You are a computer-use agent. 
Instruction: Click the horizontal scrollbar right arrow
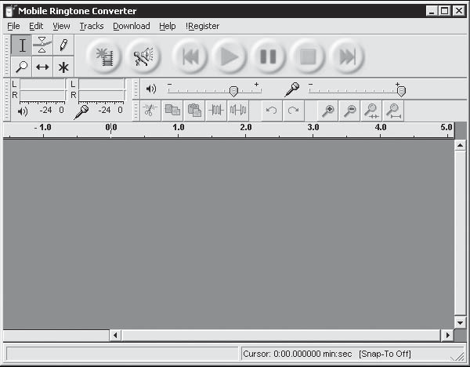[447, 335]
